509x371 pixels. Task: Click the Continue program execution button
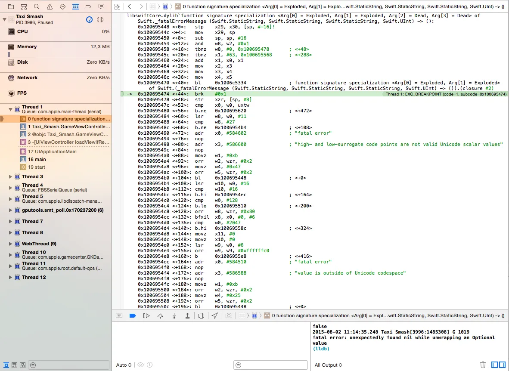tap(146, 315)
